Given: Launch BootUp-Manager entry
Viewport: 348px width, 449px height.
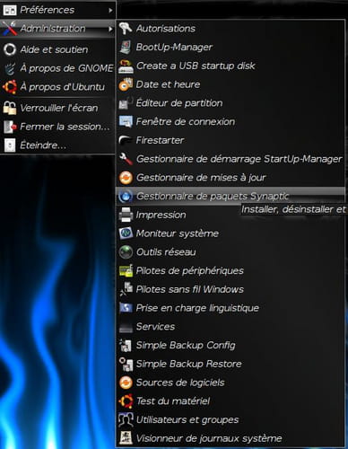Looking at the screenshot, I should [x=231, y=47].
